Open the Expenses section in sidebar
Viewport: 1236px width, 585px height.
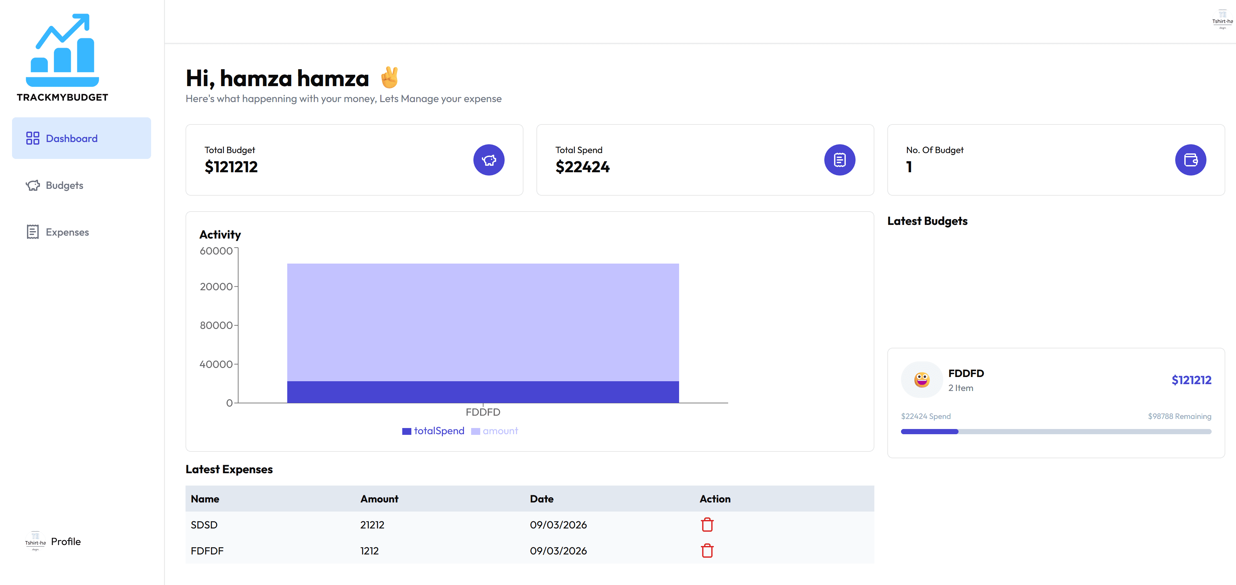click(67, 232)
